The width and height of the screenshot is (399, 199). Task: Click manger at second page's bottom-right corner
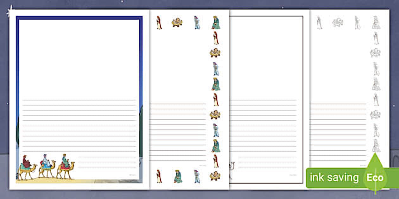215,176
